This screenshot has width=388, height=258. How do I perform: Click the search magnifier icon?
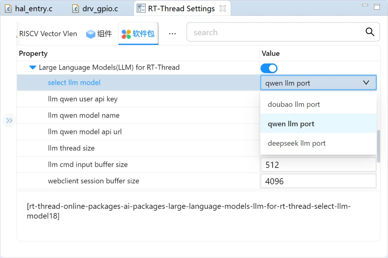point(370,32)
